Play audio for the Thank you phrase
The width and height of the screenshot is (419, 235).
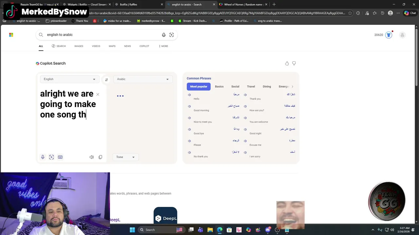click(245, 95)
